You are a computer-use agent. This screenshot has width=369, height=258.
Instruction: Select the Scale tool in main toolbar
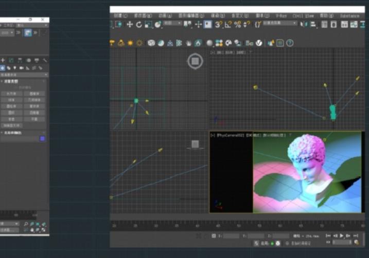coord(148,25)
